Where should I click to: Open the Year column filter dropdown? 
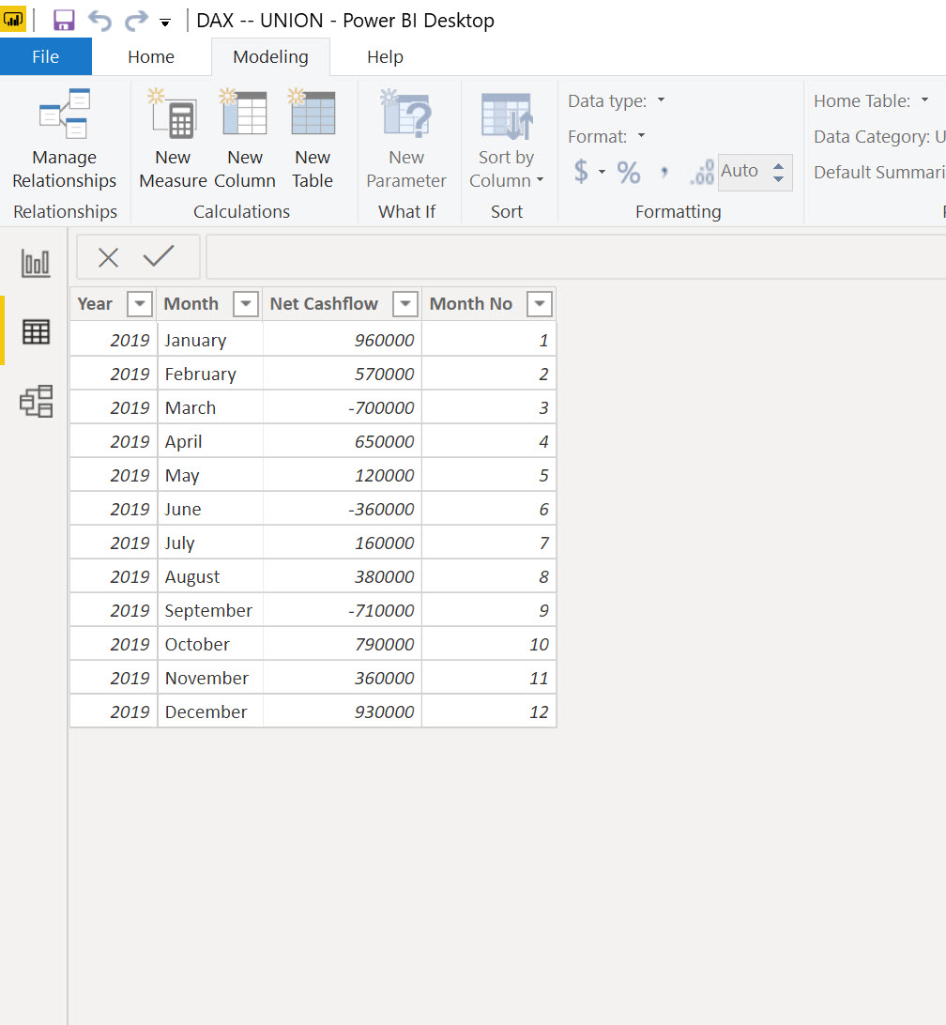point(139,303)
